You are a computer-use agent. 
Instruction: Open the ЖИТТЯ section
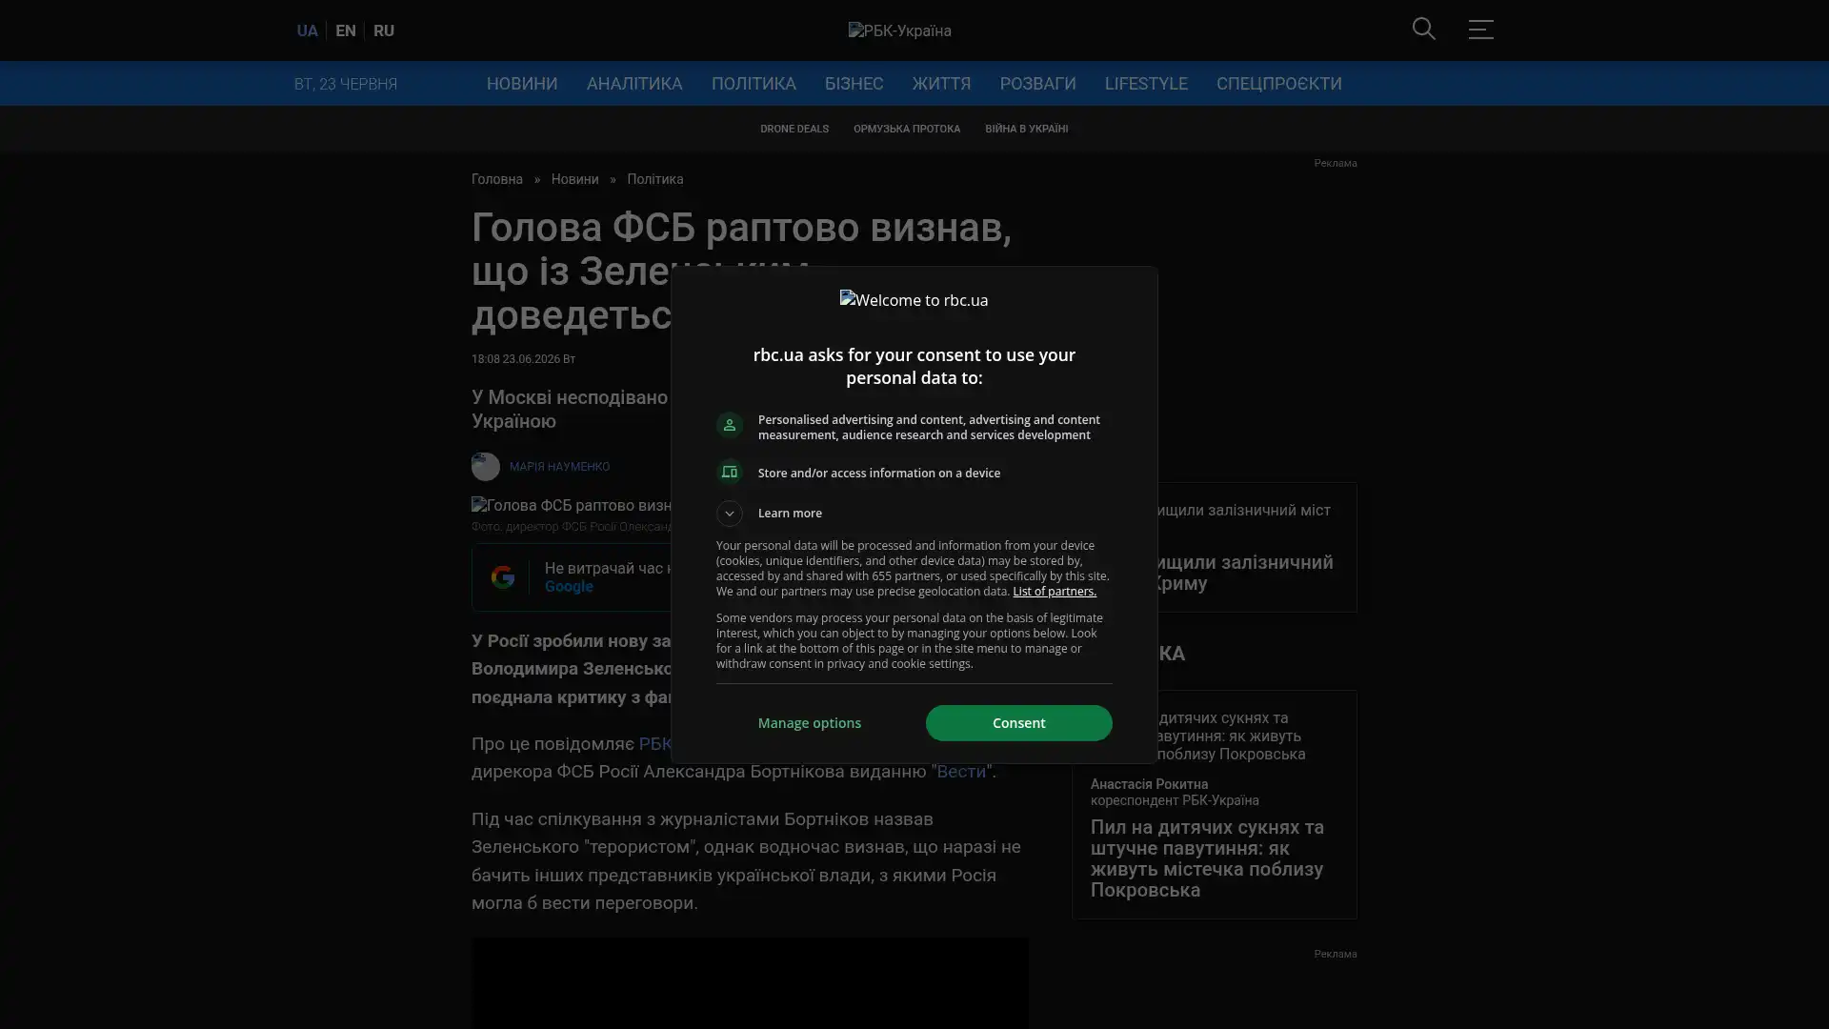click(941, 84)
